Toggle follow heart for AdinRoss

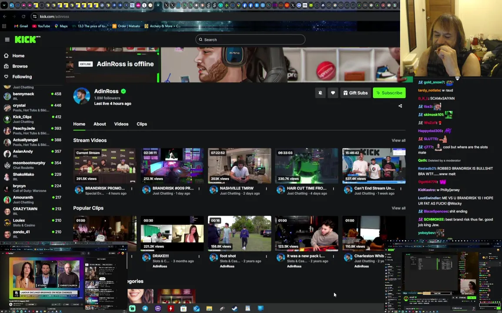[x=333, y=93]
